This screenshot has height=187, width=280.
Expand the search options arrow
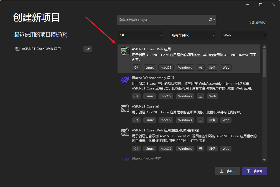click(x=214, y=20)
